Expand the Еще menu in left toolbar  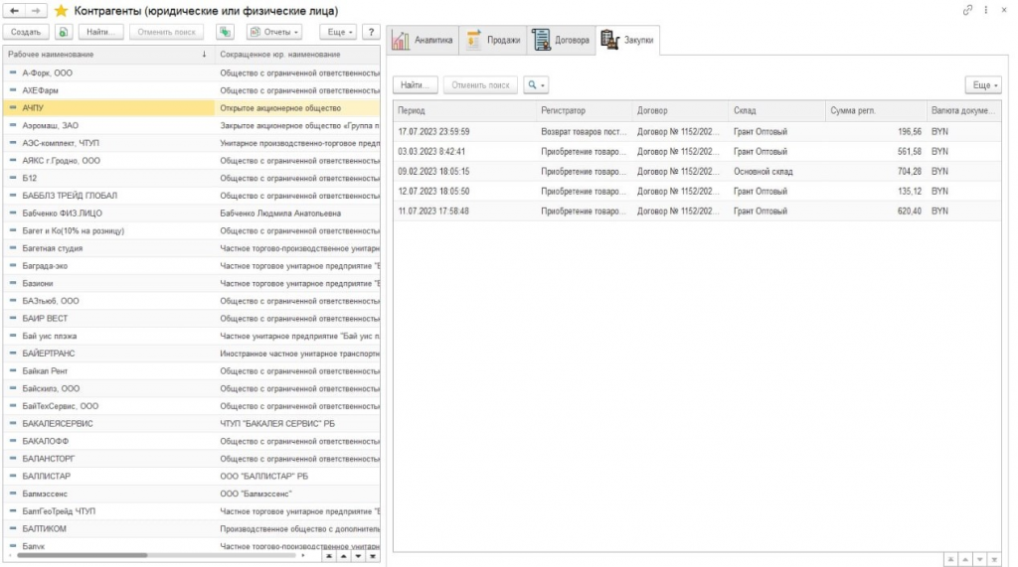click(337, 32)
